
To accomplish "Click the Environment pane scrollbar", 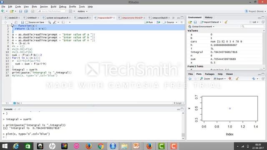I will pyautogui.click(x=264, y=49).
